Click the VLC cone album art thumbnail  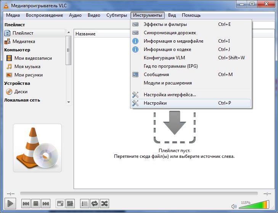37,148
